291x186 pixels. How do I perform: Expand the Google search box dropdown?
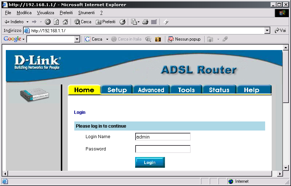pos(77,39)
